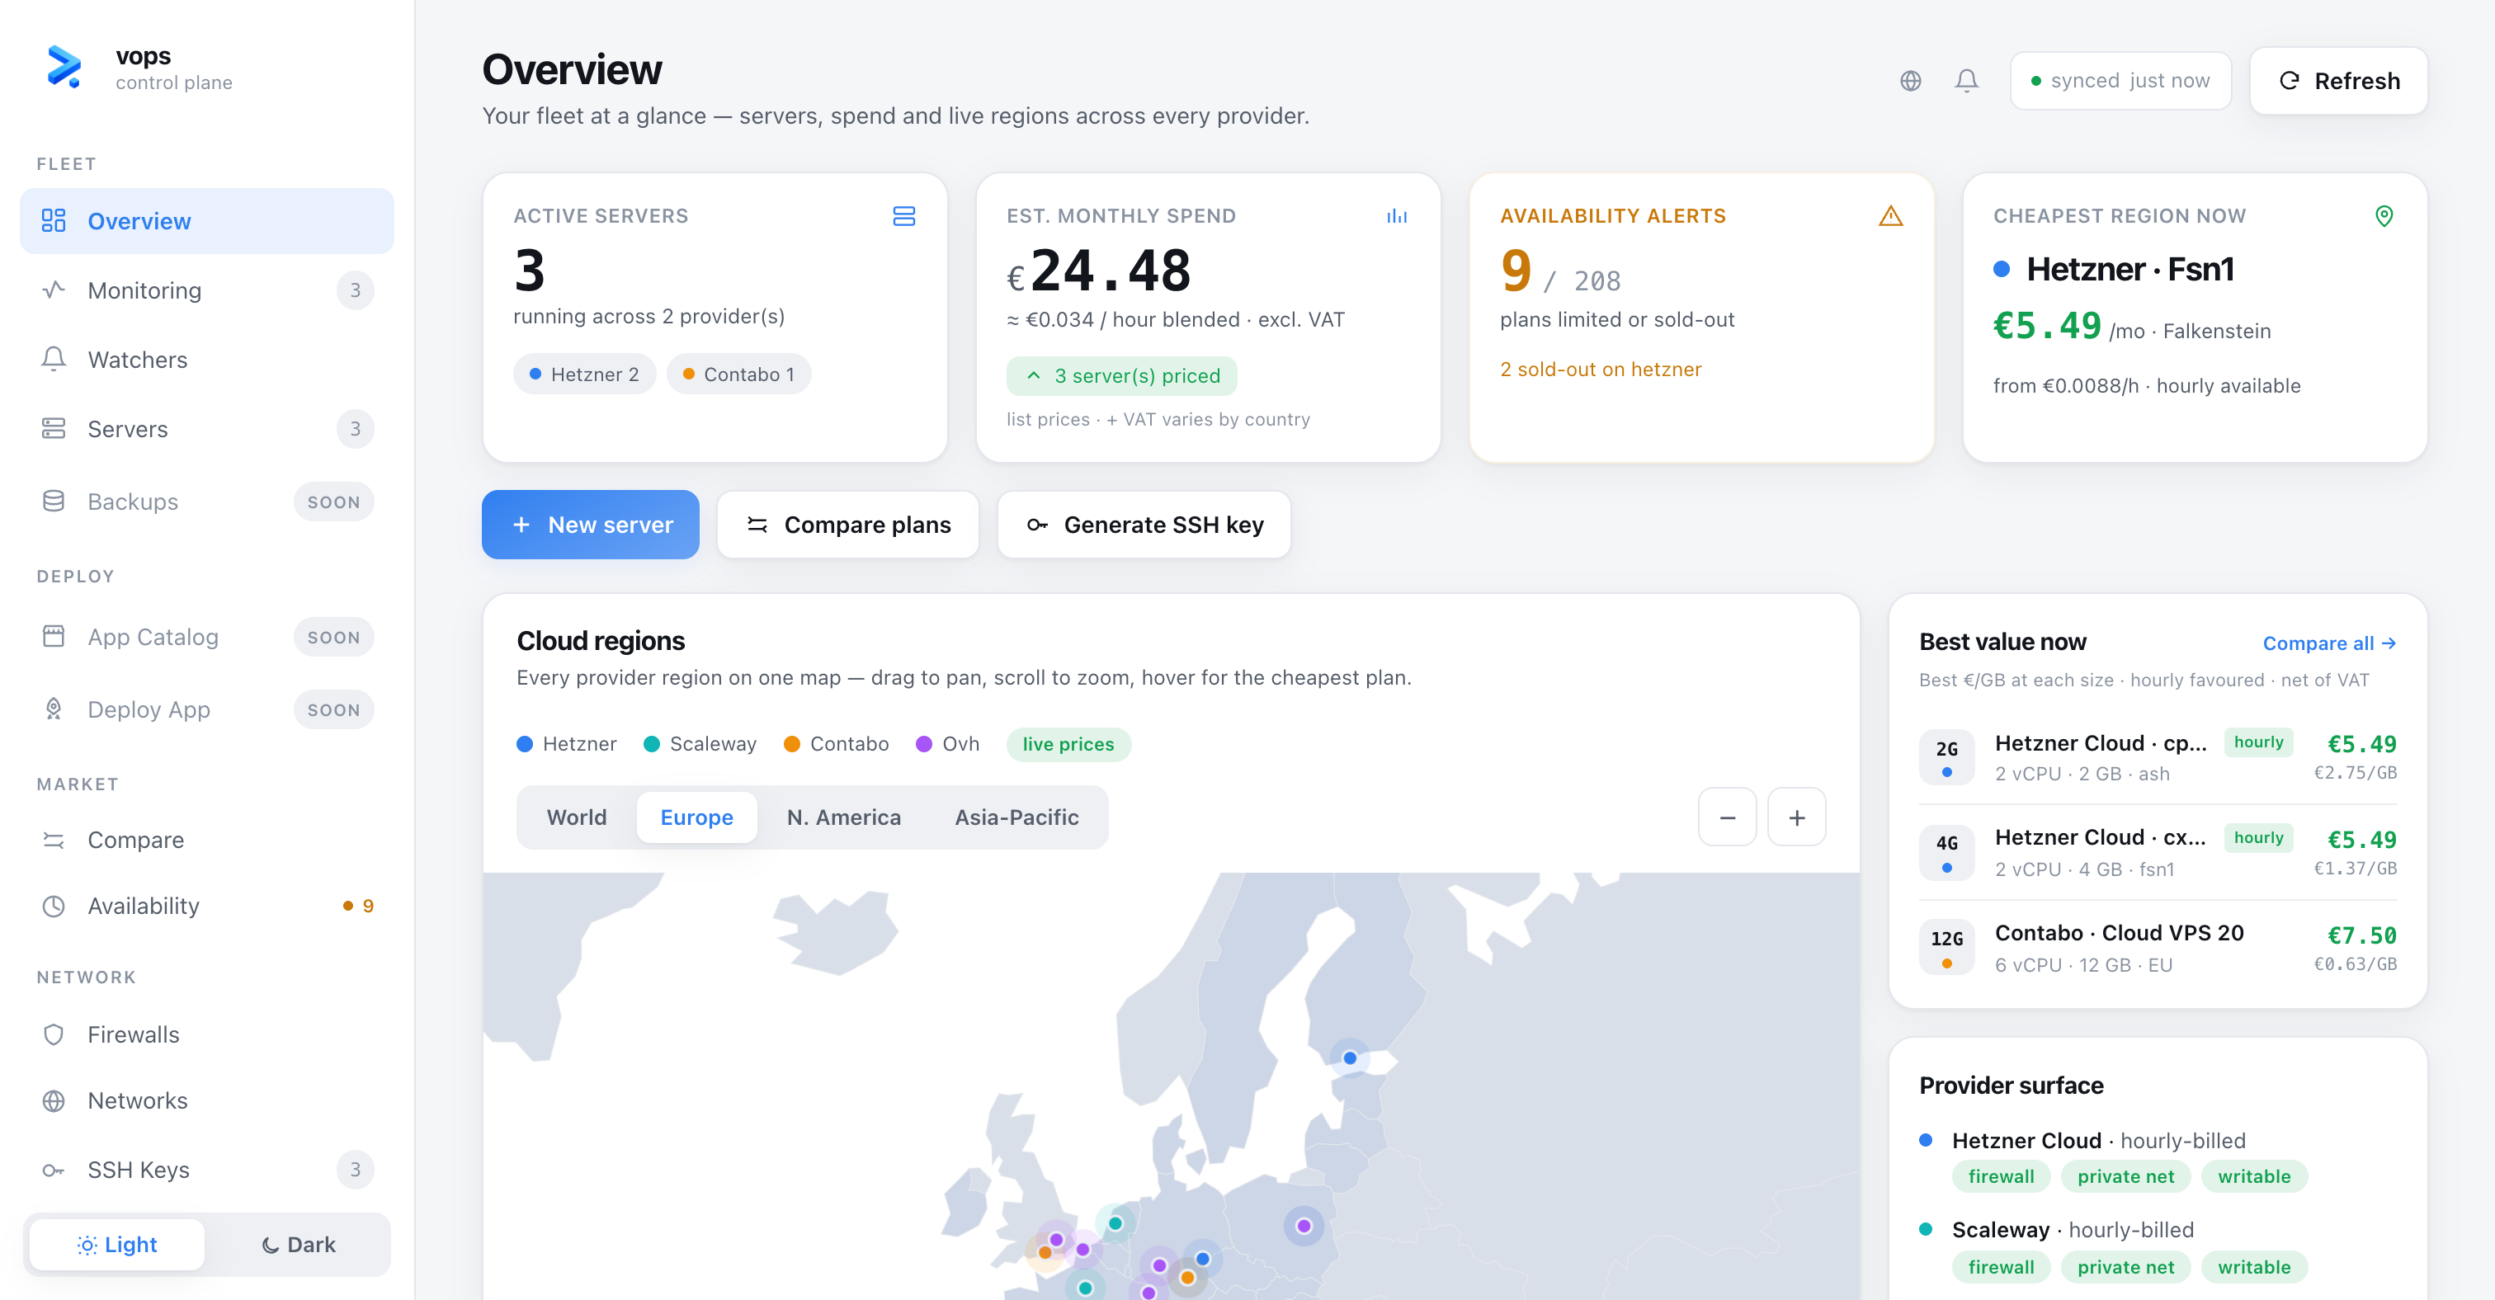
Task: Click the vops logo icon
Action: coord(64,67)
